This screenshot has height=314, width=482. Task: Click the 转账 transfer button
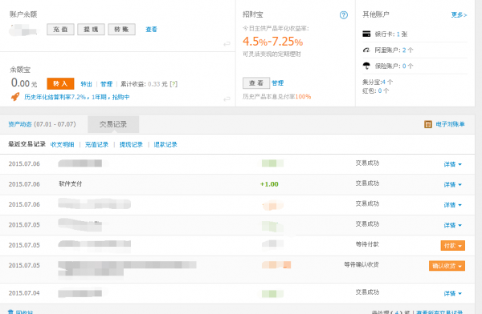[x=121, y=30]
